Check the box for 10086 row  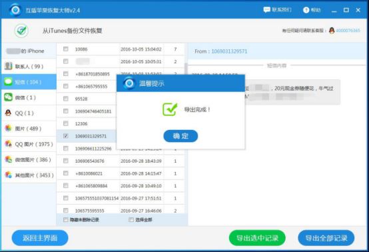pyautogui.click(x=66, y=49)
